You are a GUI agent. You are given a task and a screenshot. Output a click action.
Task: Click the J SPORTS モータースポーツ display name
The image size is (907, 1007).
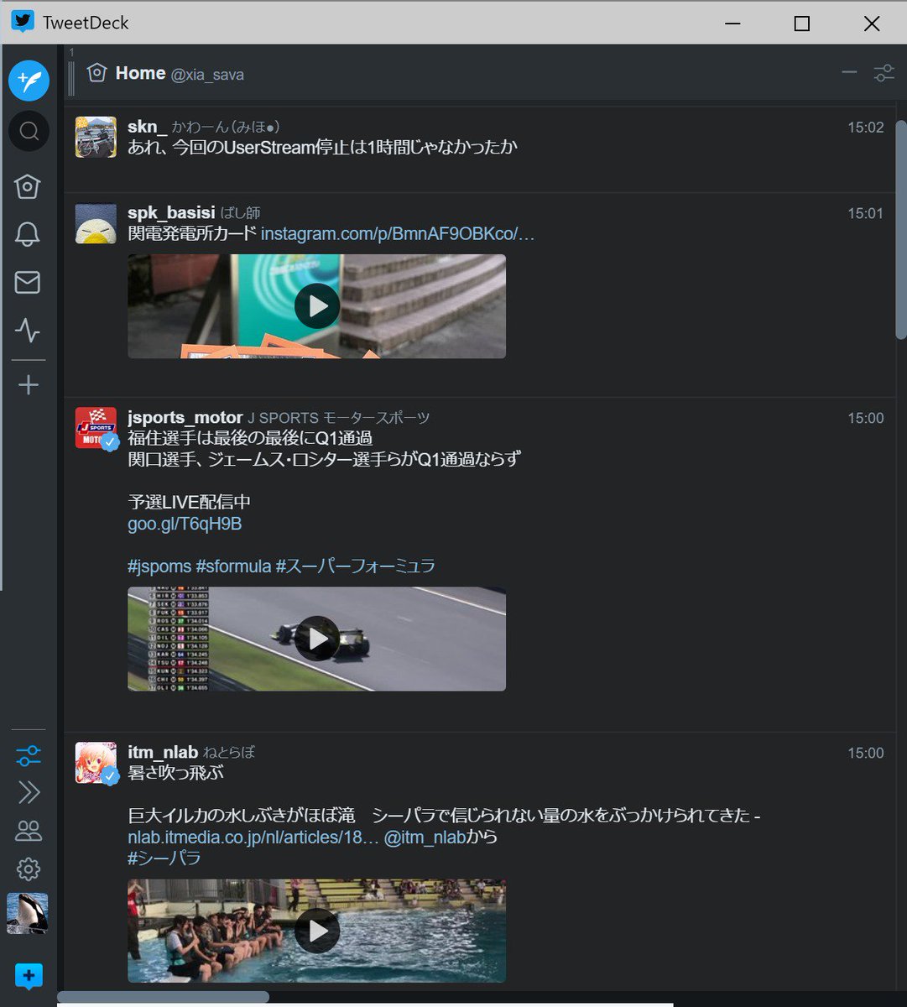click(338, 418)
